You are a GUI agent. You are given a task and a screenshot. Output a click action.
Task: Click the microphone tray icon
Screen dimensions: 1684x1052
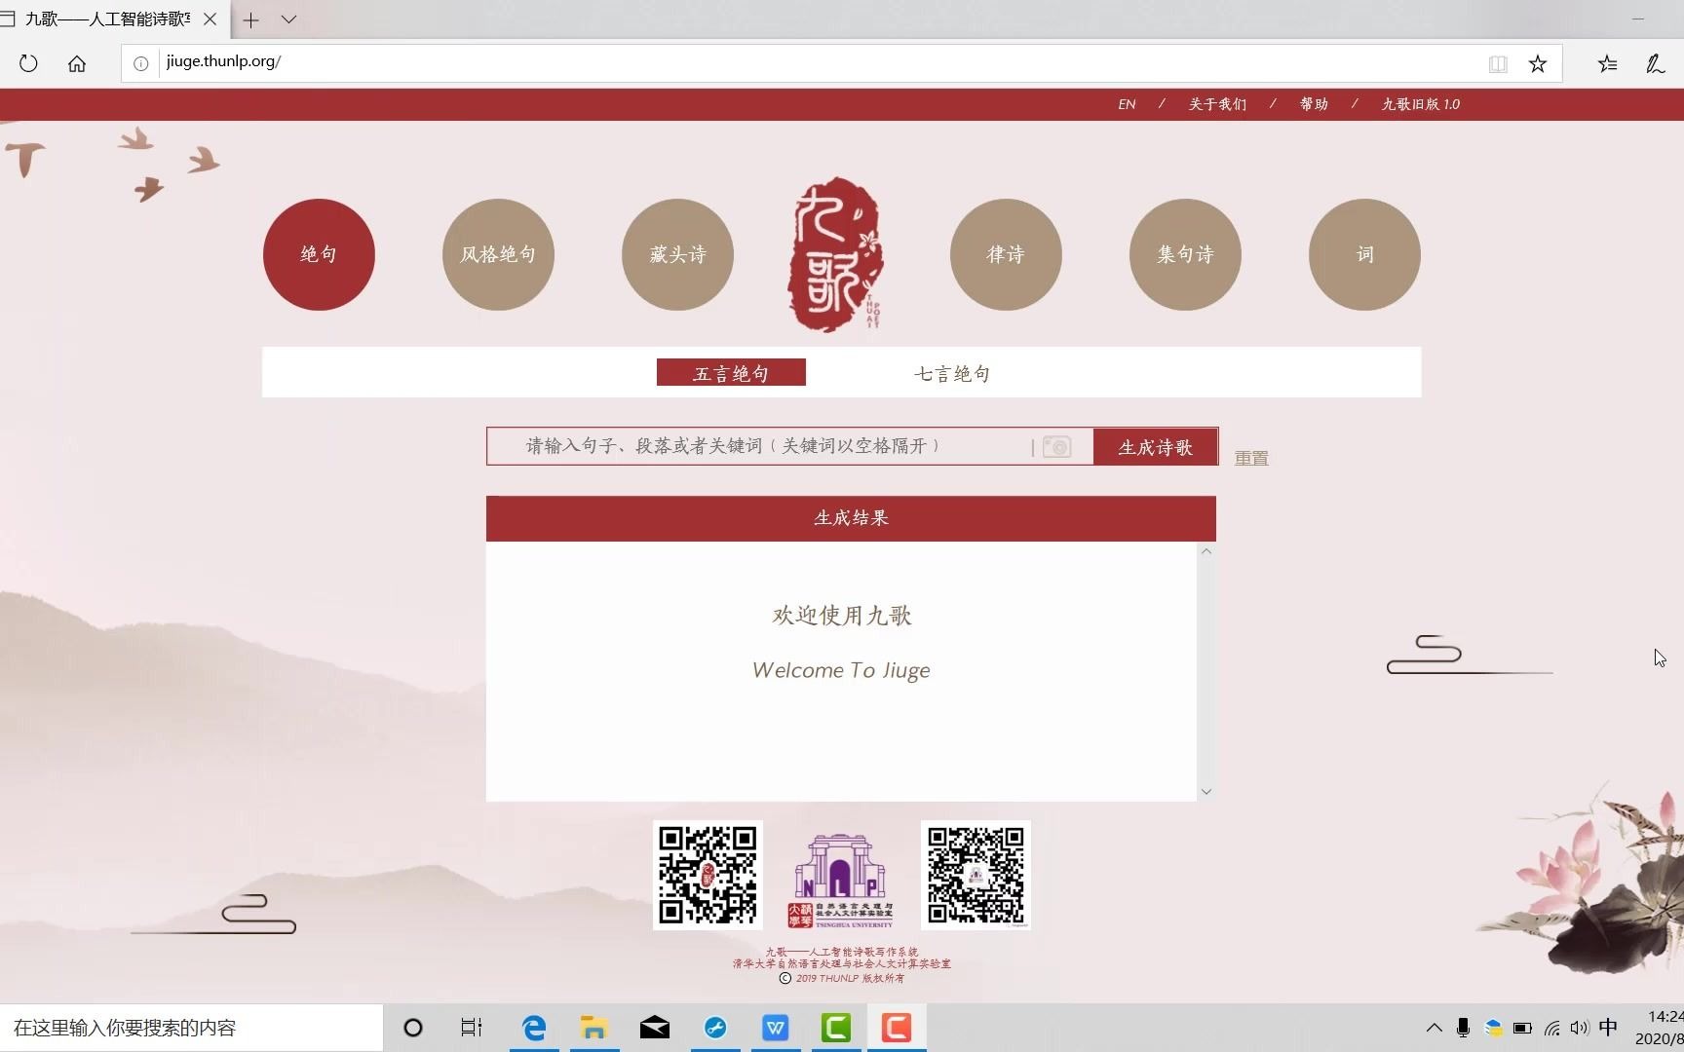pos(1463,1028)
